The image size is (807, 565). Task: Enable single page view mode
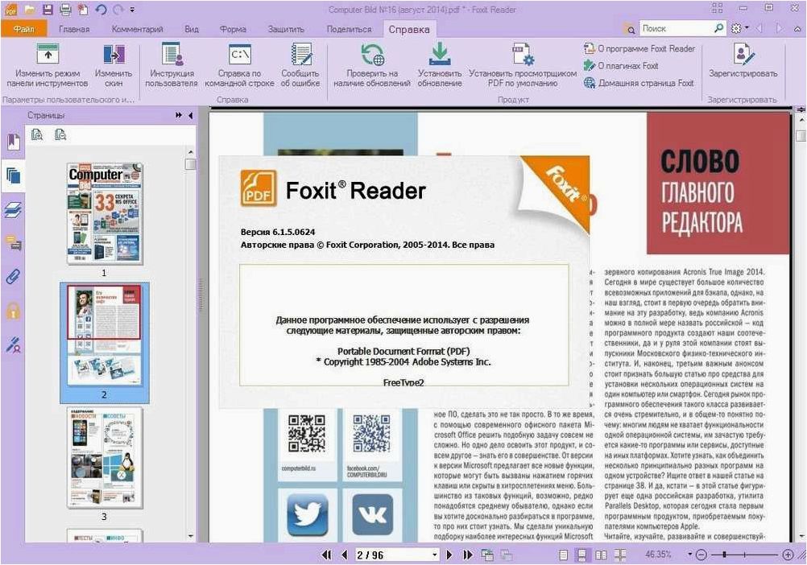click(x=564, y=555)
